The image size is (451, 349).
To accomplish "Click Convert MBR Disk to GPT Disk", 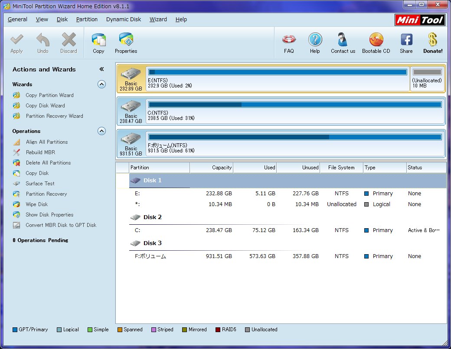I will (61, 225).
